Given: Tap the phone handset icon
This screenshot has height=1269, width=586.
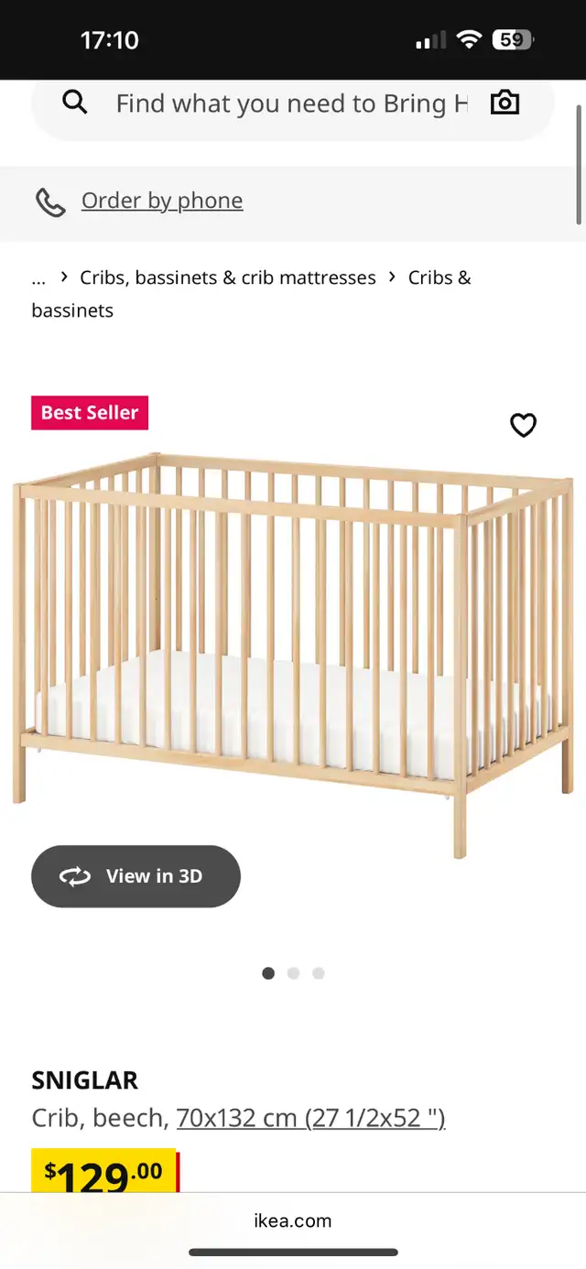Looking at the screenshot, I should [49, 201].
